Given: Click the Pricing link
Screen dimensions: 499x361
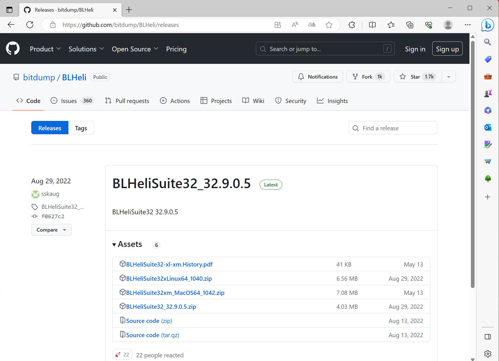Looking at the screenshot, I should 176,49.
